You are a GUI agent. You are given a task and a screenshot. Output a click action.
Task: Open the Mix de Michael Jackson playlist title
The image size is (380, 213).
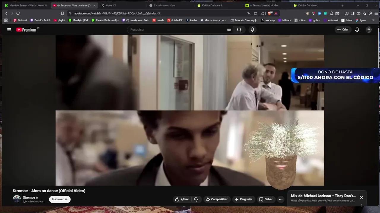point(323,196)
